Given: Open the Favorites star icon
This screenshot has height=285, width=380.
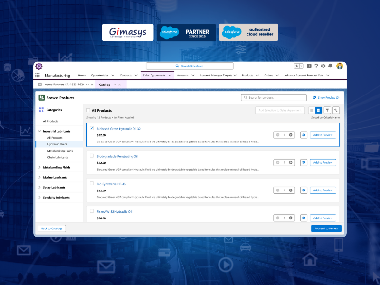Looking at the screenshot, I should 296,66.
